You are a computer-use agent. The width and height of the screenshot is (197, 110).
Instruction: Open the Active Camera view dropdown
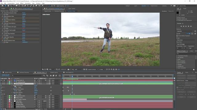(x=93, y=69)
